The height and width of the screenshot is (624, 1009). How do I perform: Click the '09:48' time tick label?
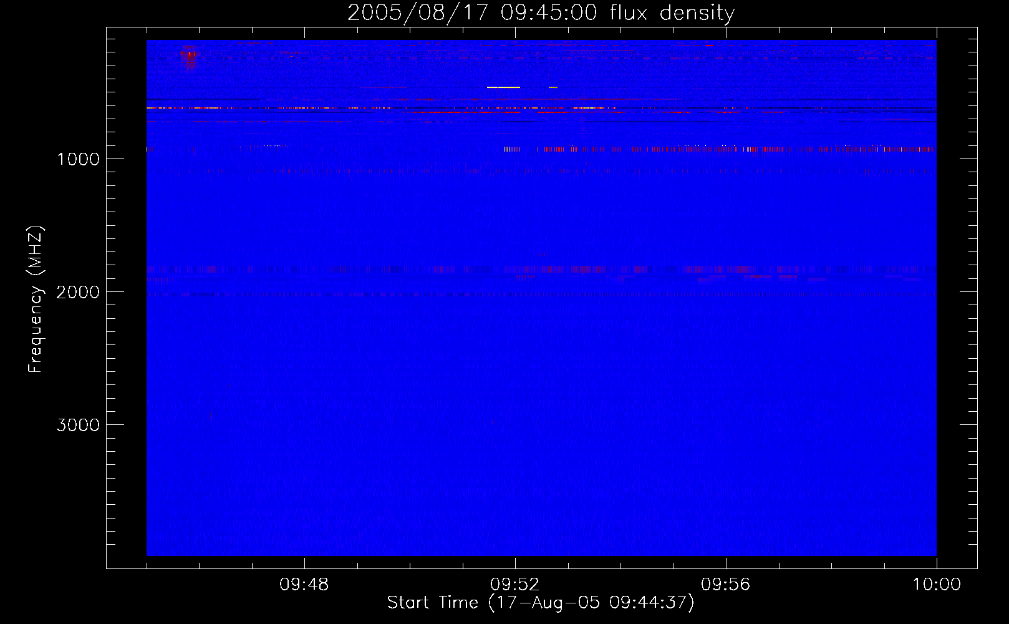pyautogui.click(x=304, y=585)
